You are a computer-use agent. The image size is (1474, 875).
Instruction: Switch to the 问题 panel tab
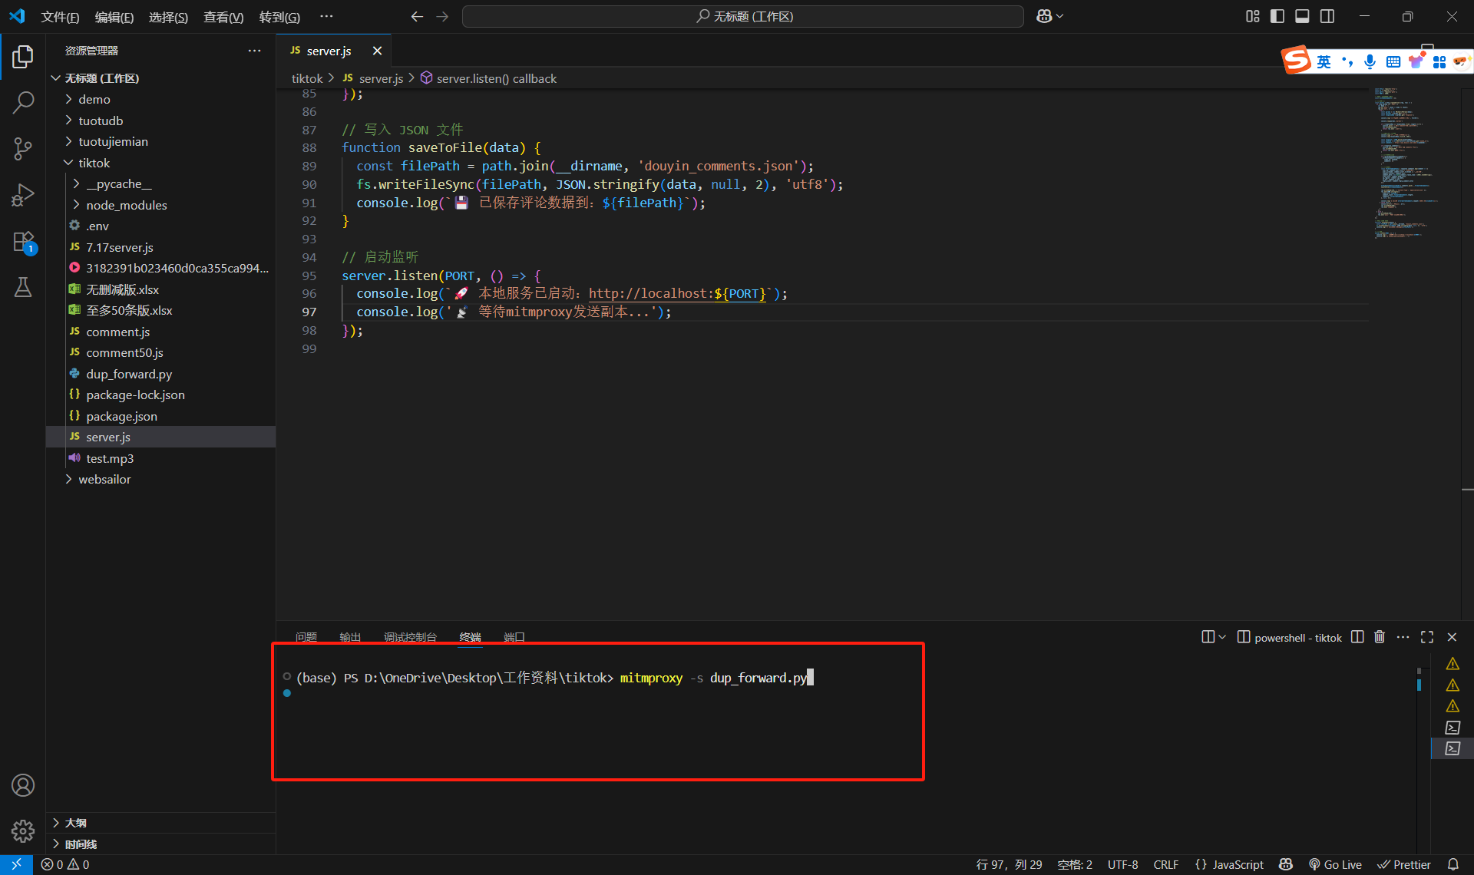click(306, 637)
